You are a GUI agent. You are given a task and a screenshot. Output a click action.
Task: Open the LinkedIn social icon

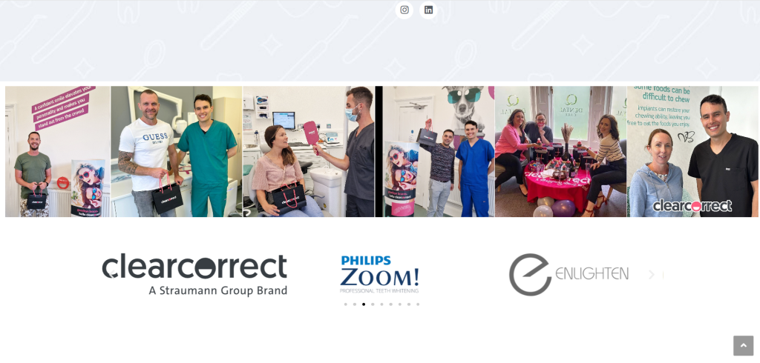tap(428, 10)
